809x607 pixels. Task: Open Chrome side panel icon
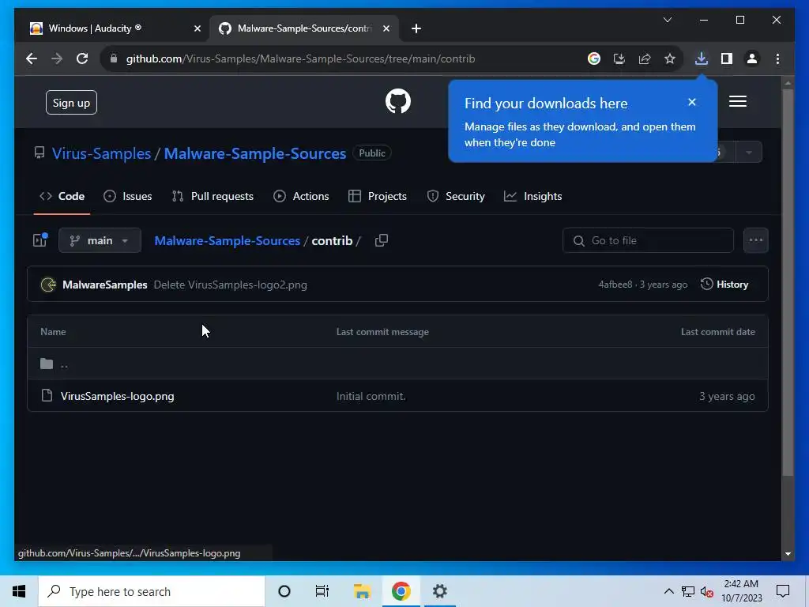(727, 58)
